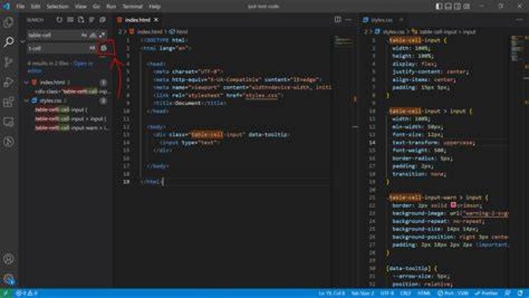
Task: Click the Replace All button
Action: (104, 48)
